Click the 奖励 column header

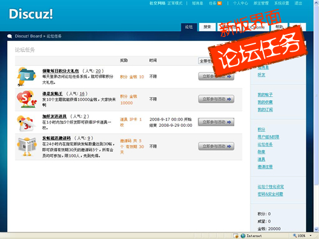[124, 61]
